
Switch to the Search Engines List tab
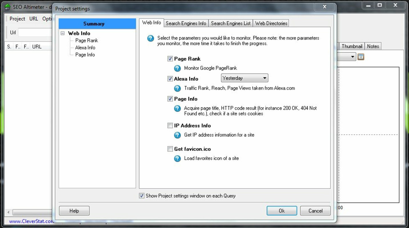[231, 23]
